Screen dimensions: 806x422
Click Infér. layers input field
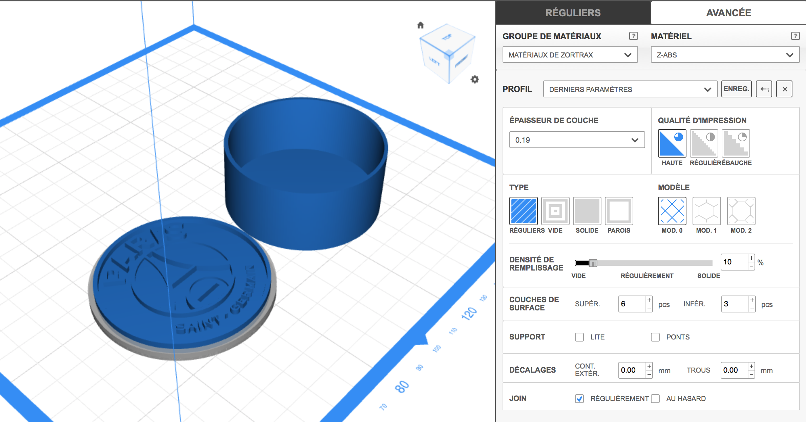tap(735, 304)
